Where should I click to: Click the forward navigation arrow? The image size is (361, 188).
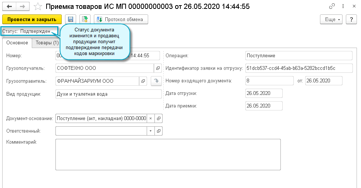pos(22,7)
